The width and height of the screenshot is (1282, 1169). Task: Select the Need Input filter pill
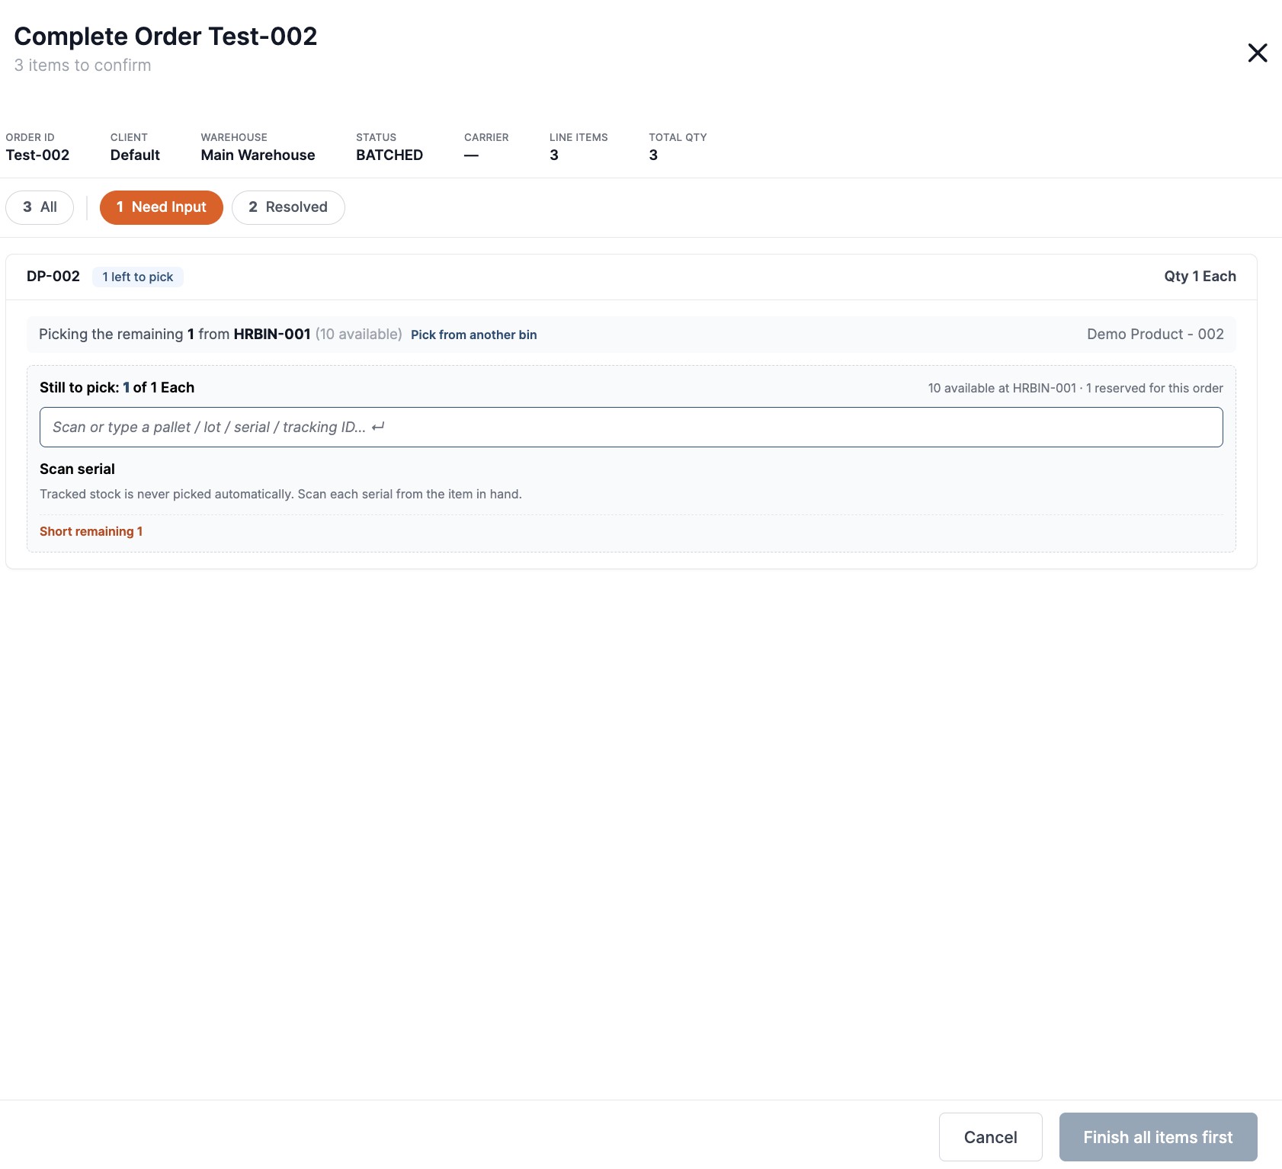162,207
